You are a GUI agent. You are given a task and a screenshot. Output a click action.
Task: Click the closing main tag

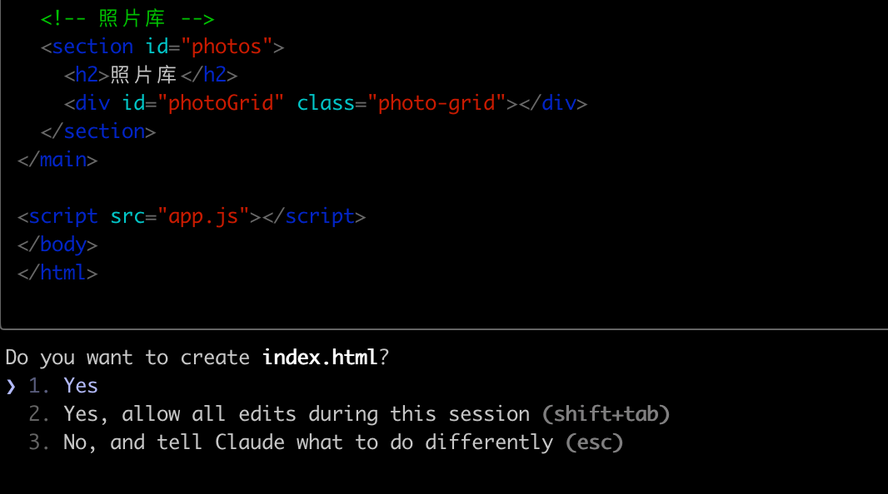pyautogui.click(x=57, y=160)
